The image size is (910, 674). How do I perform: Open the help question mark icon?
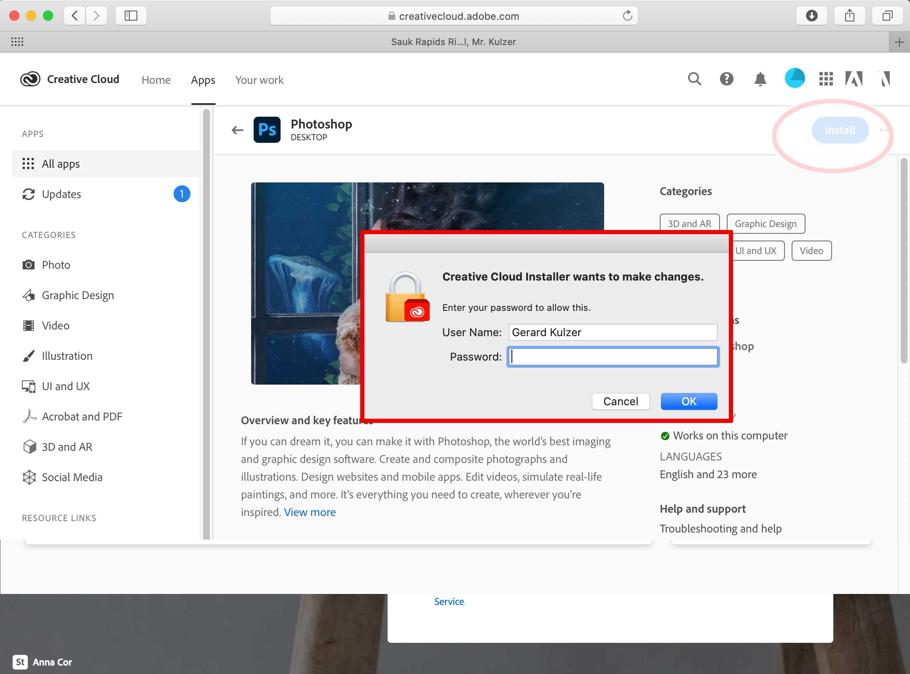[x=727, y=79]
